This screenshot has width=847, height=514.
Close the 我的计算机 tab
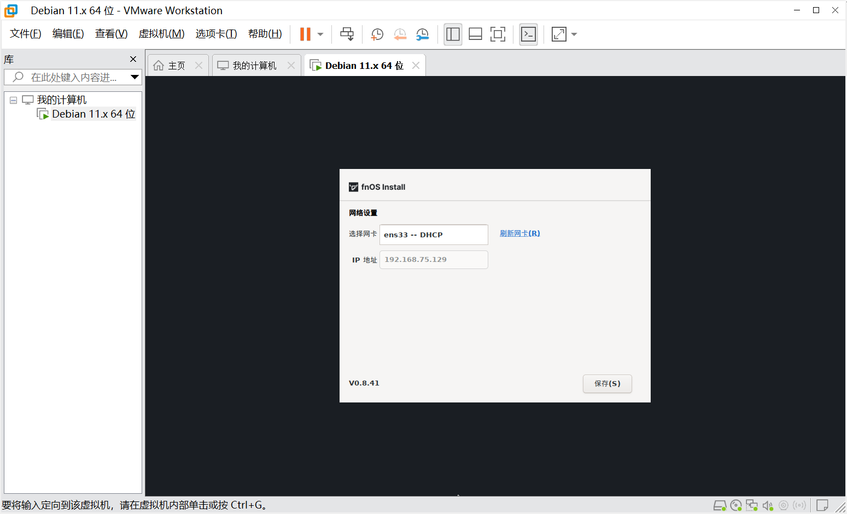click(291, 66)
